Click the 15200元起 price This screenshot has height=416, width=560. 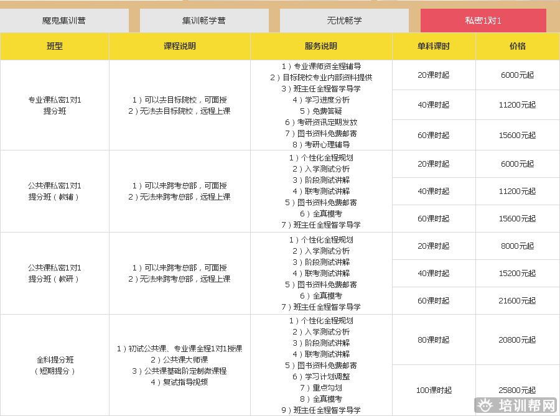click(517, 274)
